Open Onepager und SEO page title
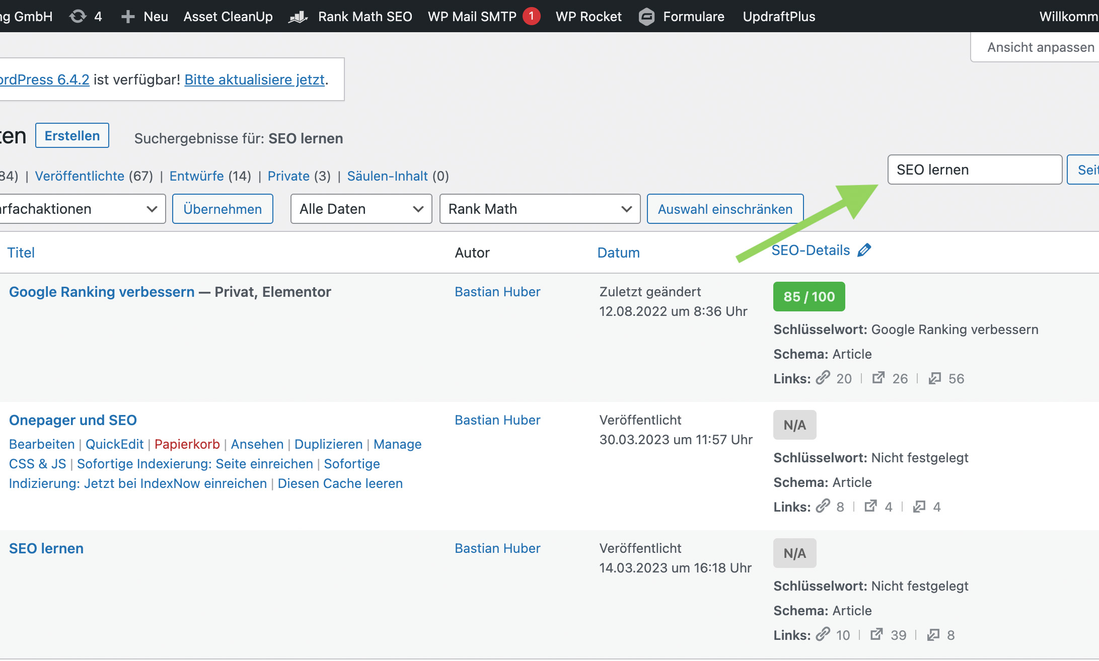1099x661 pixels. pos(73,420)
